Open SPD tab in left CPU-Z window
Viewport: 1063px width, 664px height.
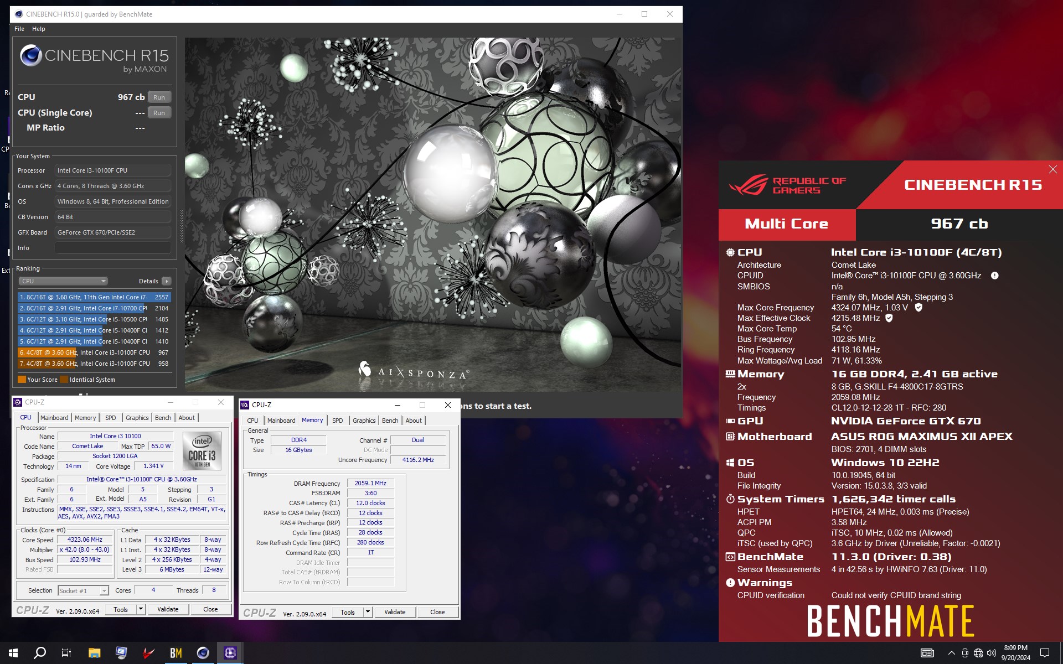[x=111, y=418]
